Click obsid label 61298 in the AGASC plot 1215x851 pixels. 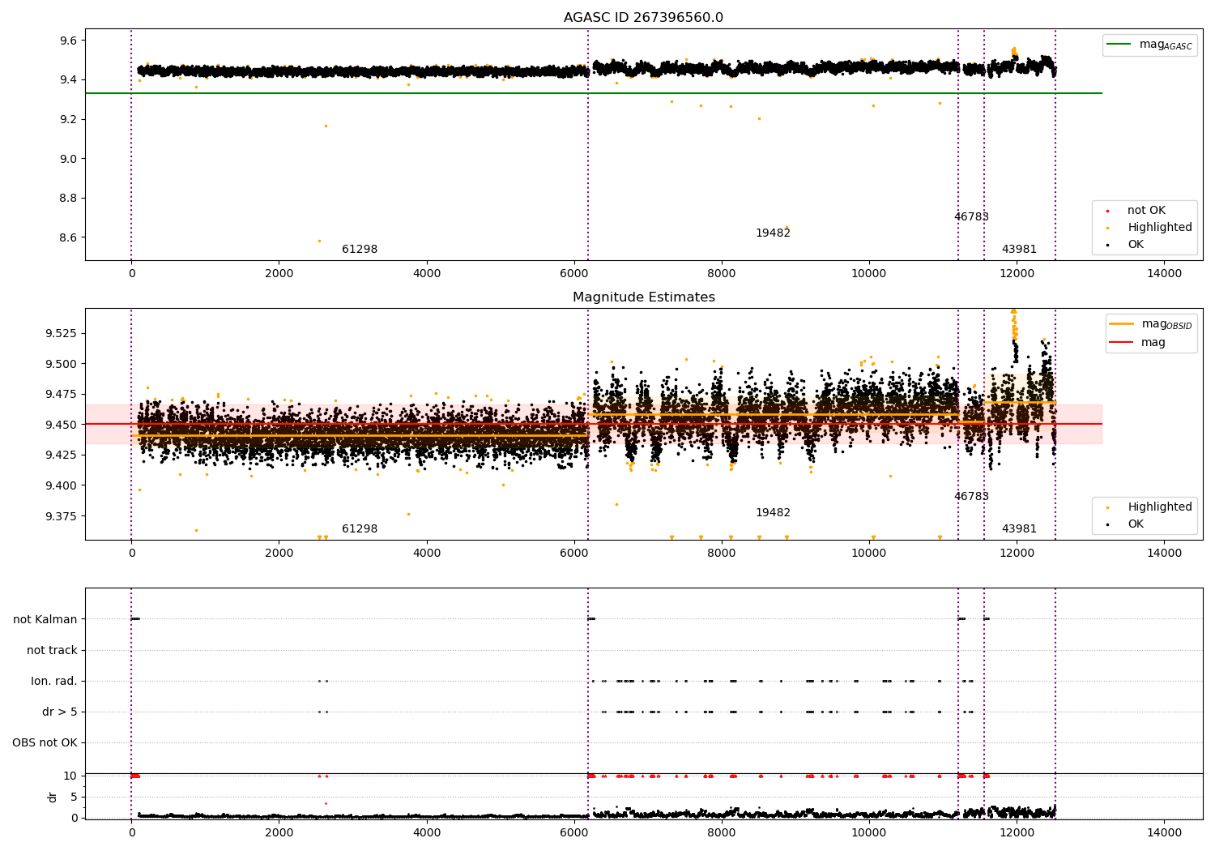click(360, 250)
